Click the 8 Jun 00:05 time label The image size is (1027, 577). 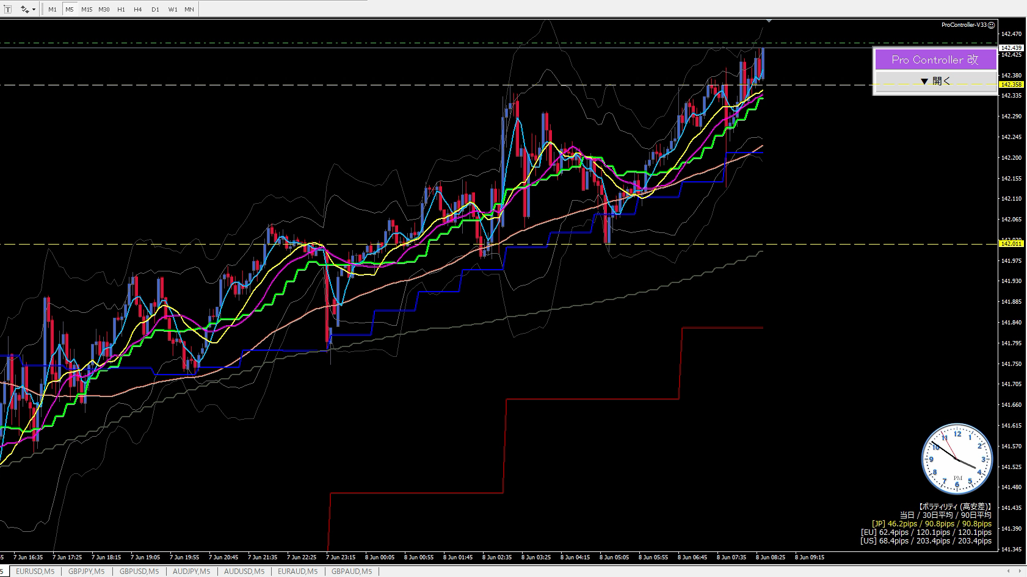[380, 557]
